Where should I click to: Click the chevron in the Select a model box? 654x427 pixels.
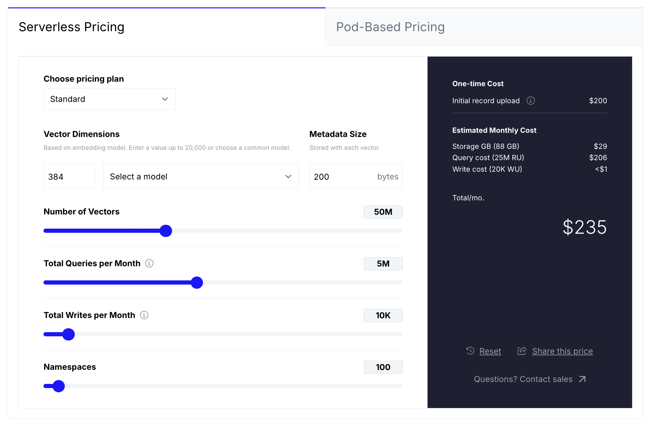click(x=288, y=177)
